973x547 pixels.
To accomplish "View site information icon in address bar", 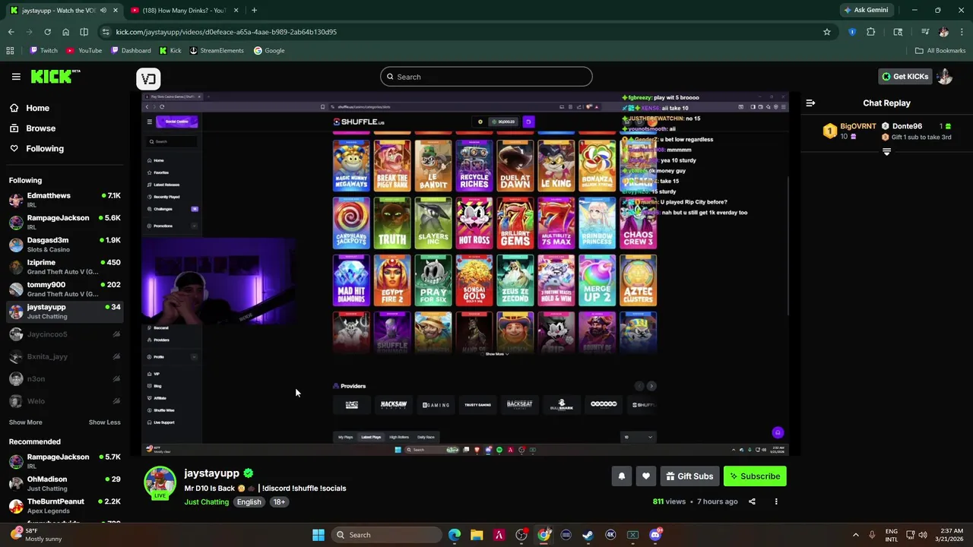I will 106,32.
